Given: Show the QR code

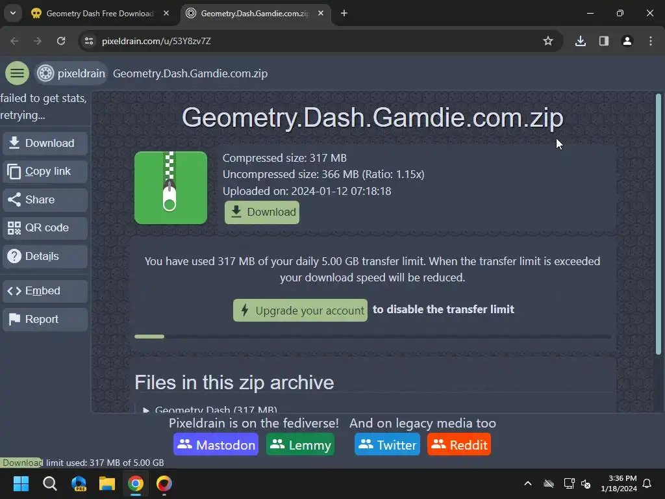Looking at the screenshot, I should tap(45, 228).
